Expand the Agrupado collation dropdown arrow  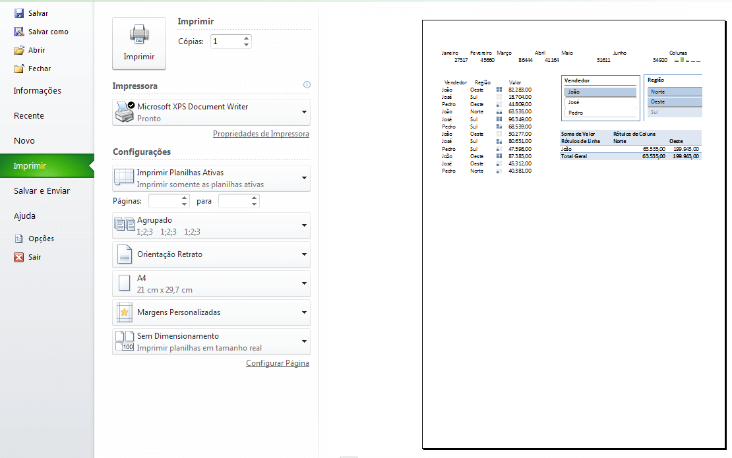(x=305, y=226)
